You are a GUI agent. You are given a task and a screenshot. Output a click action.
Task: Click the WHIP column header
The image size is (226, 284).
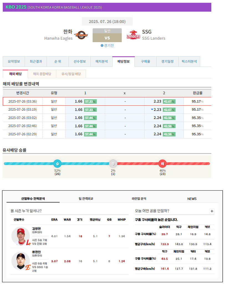[122, 220]
